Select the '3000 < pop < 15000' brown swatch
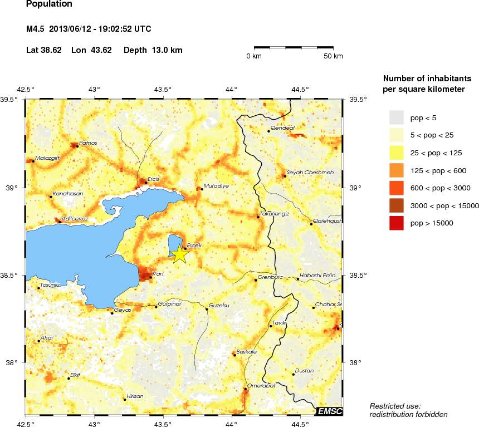 pos(396,205)
